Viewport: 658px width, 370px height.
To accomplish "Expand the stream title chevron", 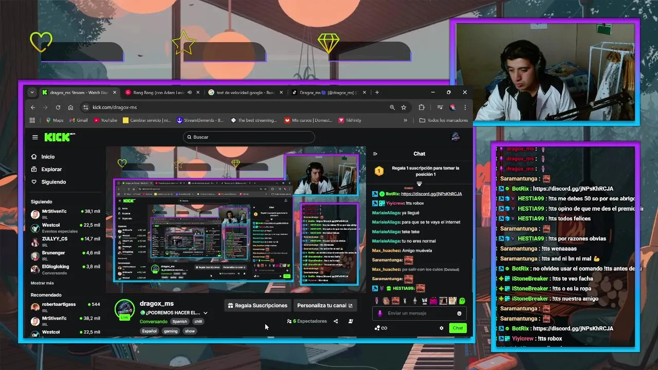I will (205, 313).
